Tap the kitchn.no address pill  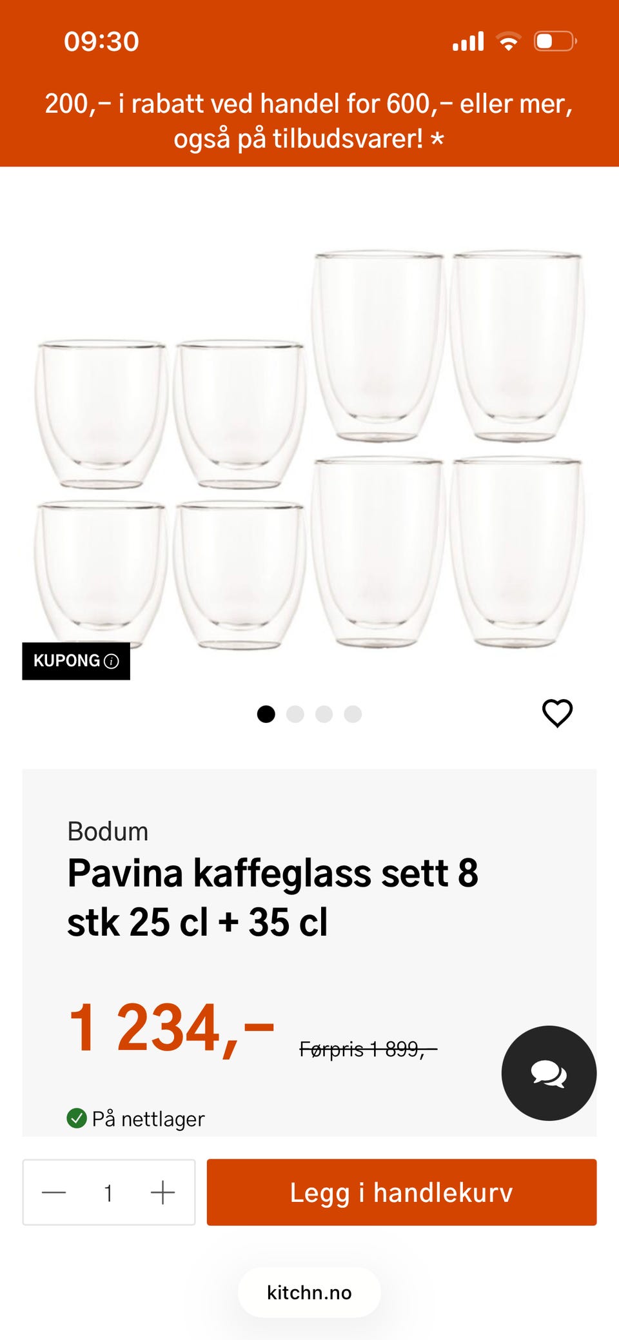[x=309, y=1292]
